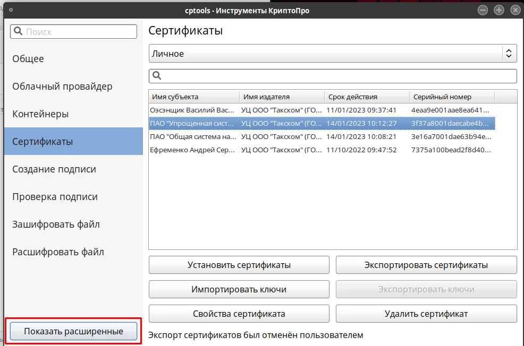Click the Импортировать ключи button
This screenshot has height=346, width=524.
[x=239, y=289]
